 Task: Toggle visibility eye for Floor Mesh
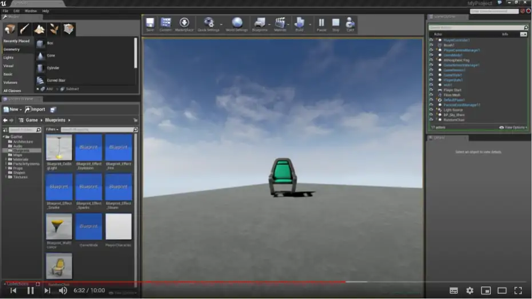coord(431,95)
